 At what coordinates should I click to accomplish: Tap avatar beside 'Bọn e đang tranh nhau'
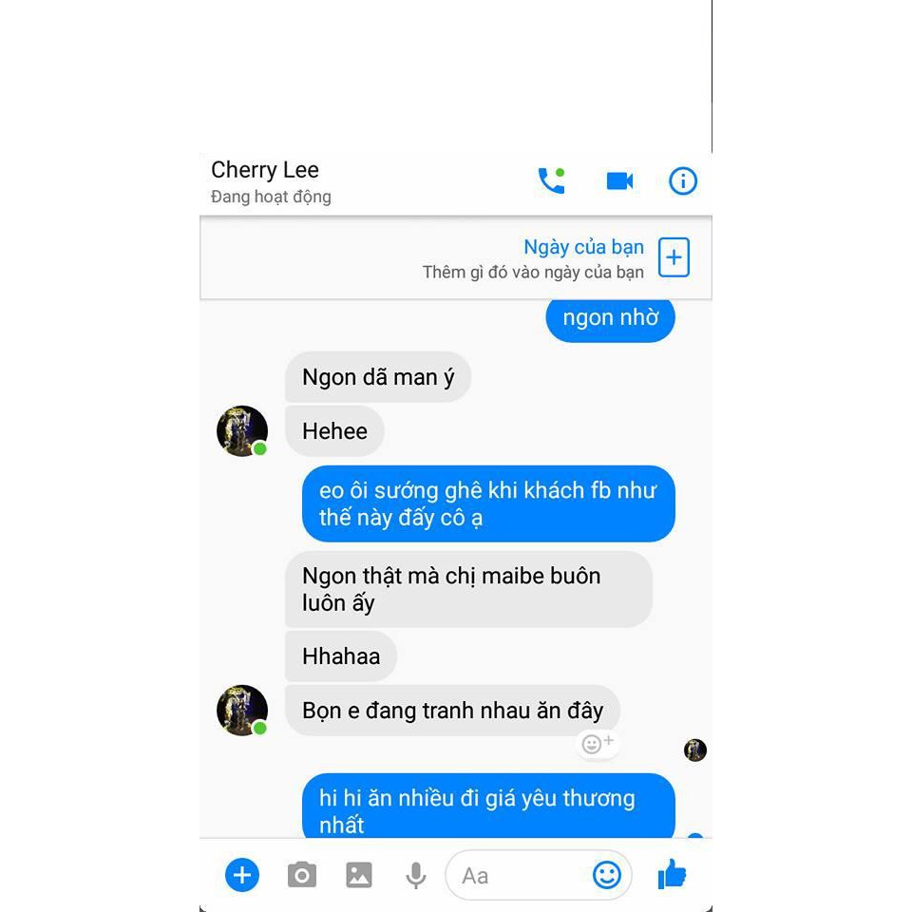[242, 711]
